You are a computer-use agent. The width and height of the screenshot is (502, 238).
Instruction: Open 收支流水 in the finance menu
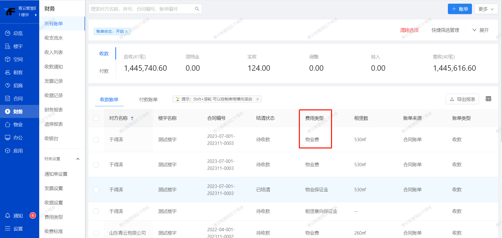point(54,38)
